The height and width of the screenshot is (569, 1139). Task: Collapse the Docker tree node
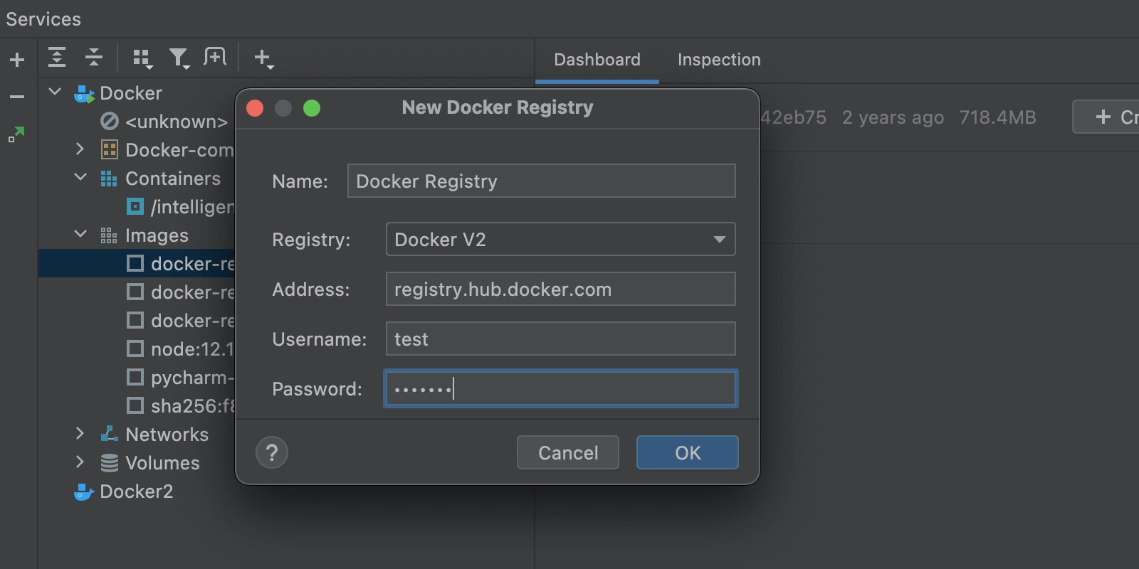pyautogui.click(x=55, y=92)
